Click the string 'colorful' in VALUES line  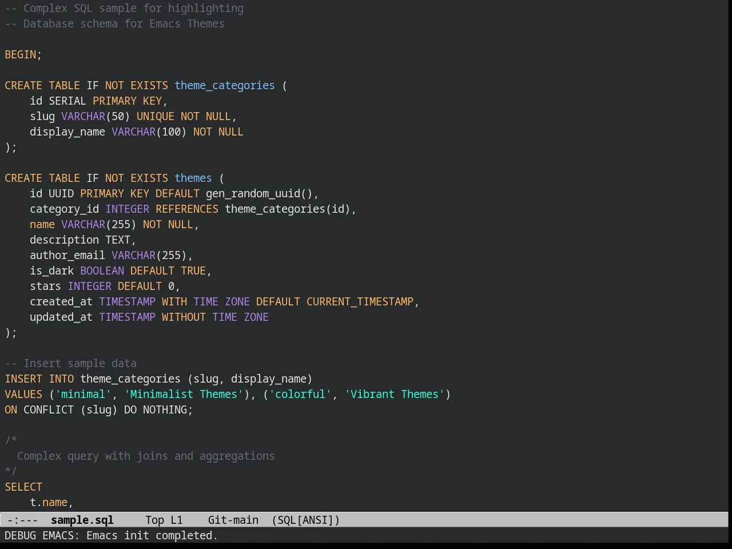tap(300, 394)
